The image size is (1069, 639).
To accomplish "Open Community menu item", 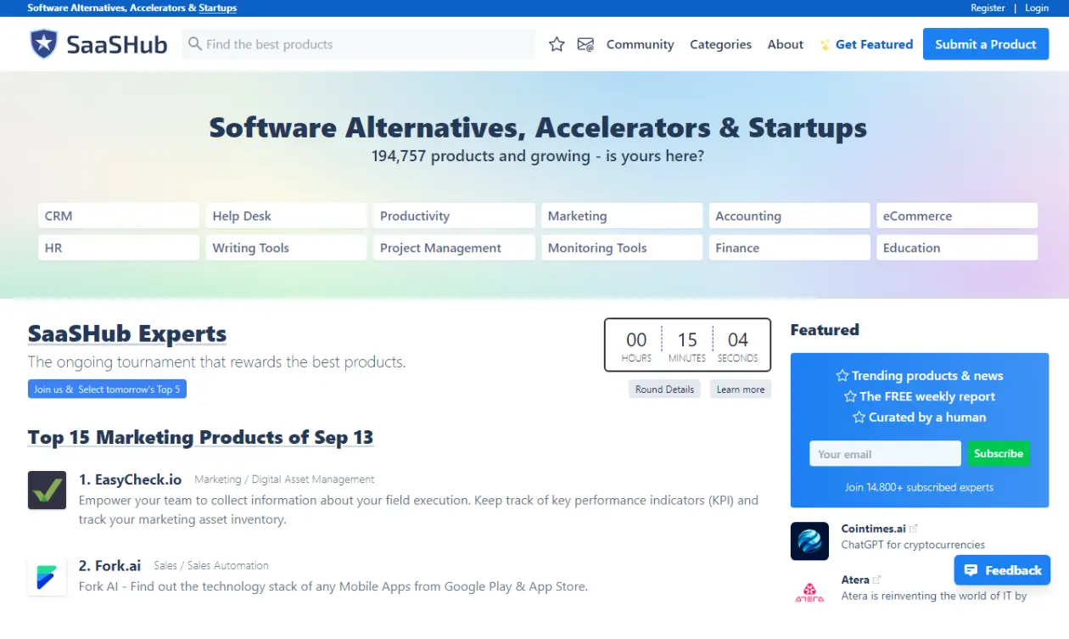I will pyautogui.click(x=641, y=44).
